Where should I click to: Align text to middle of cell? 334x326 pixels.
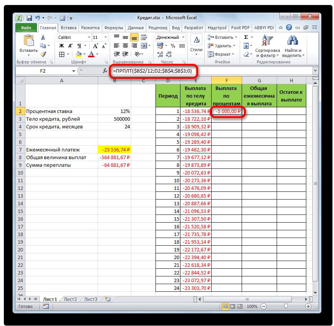pyautogui.click(x=125, y=37)
